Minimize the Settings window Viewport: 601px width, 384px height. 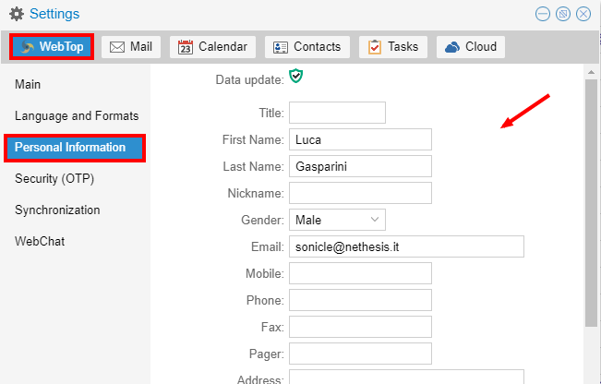543,14
